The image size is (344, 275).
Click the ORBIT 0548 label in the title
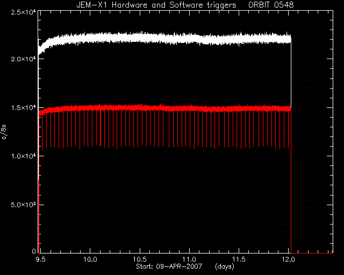pyautogui.click(x=271, y=5)
